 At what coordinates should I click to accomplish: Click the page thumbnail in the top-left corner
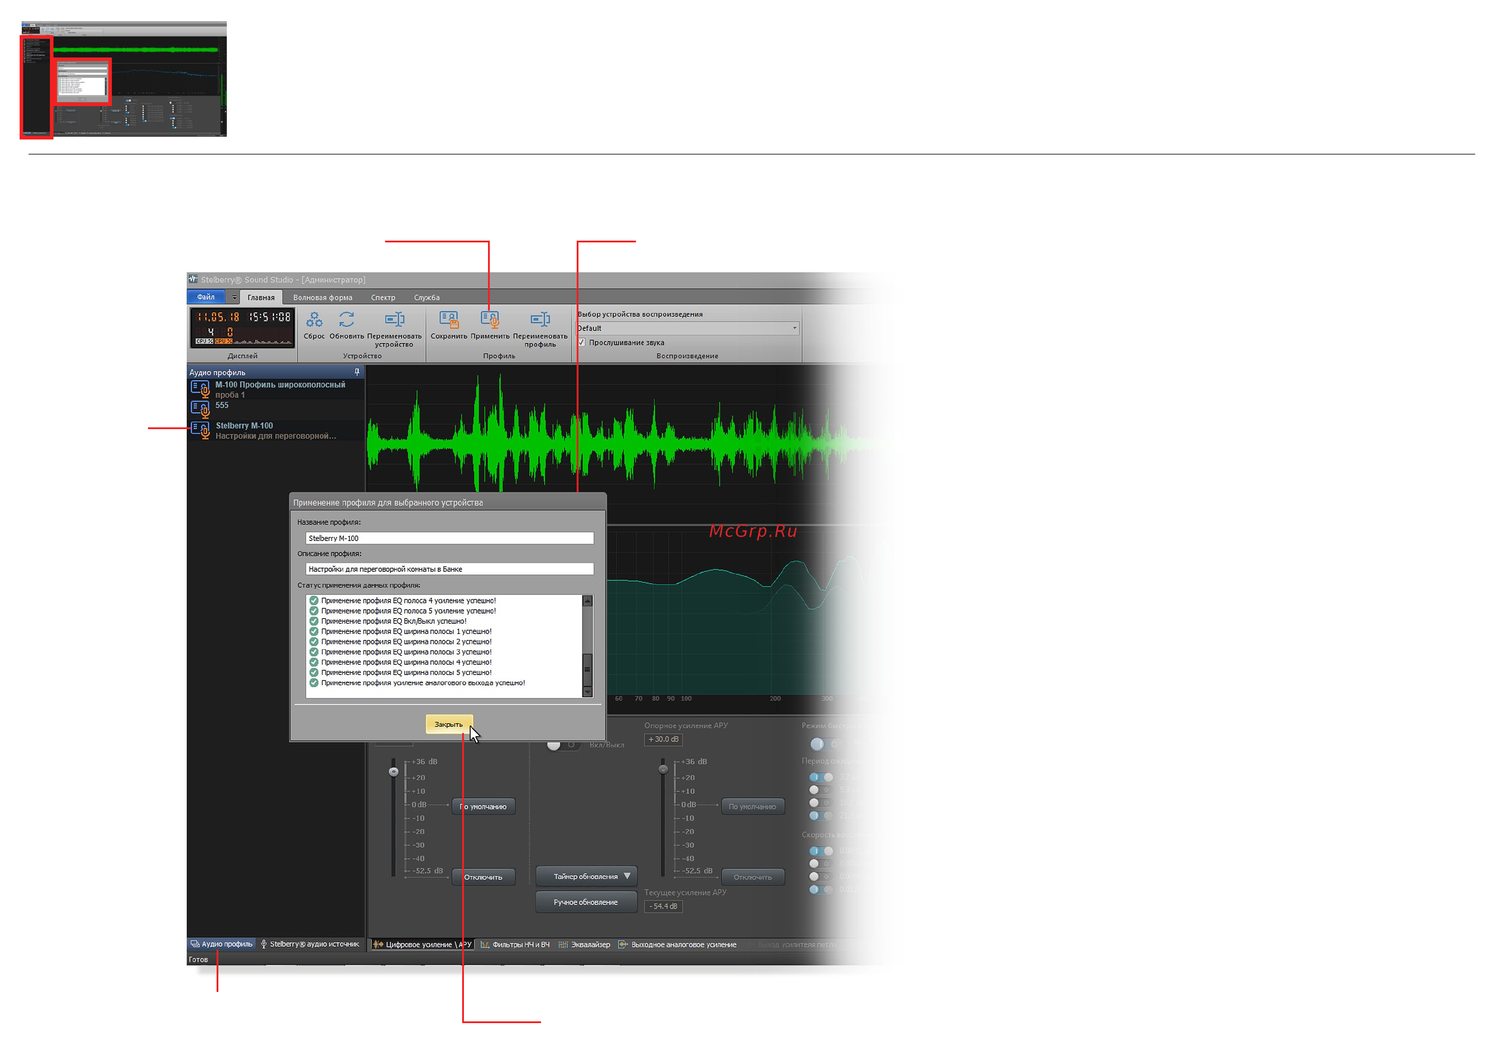[123, 79]
